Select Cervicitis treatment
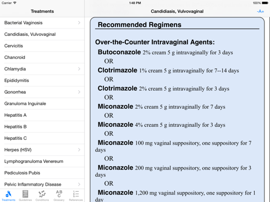Image resolution: width=270 pixels, height=202 pixels. click(x=42, y=46)
